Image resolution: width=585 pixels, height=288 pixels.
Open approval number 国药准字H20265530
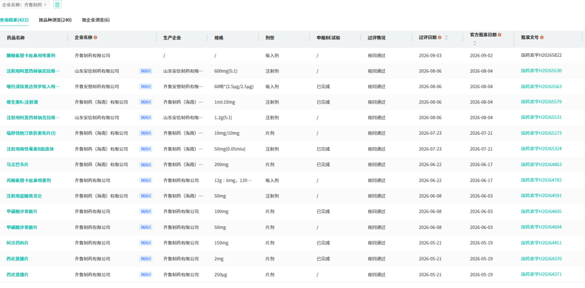tap(541, 71)
